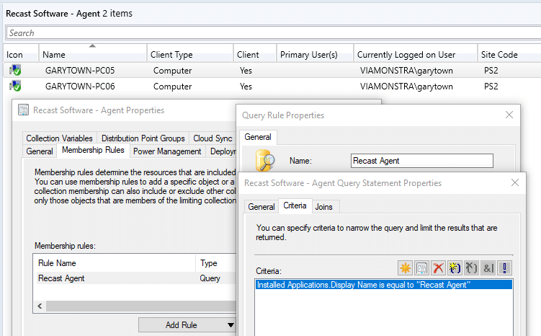Click the Group parentheses icon
The image size is (541, 336).
[x=455, y=268]
